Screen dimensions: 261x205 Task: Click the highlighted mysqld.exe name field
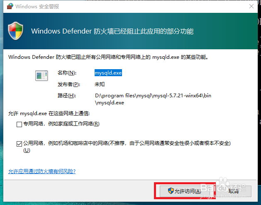tap(108, 73)
